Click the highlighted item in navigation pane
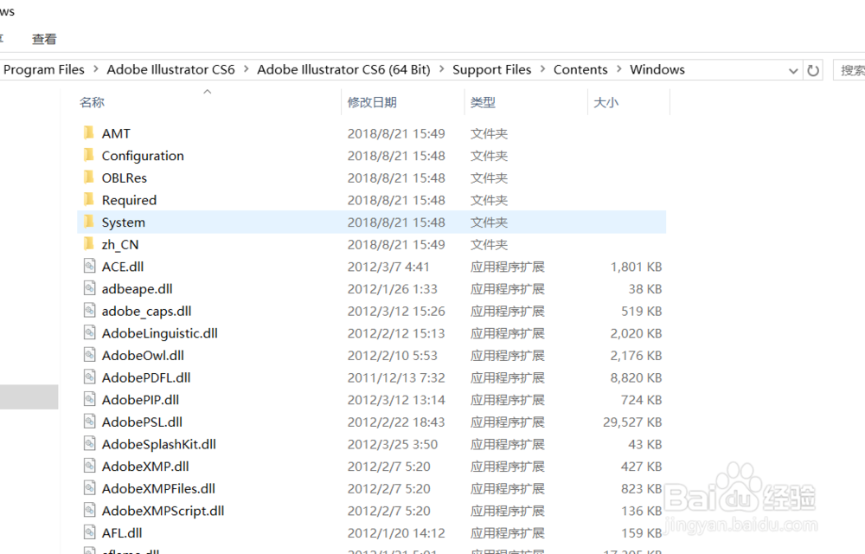The image size is (865, 554). tap(29, 396)
